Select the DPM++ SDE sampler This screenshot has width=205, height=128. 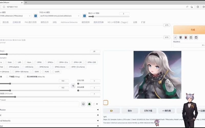(x=90, y=62)
